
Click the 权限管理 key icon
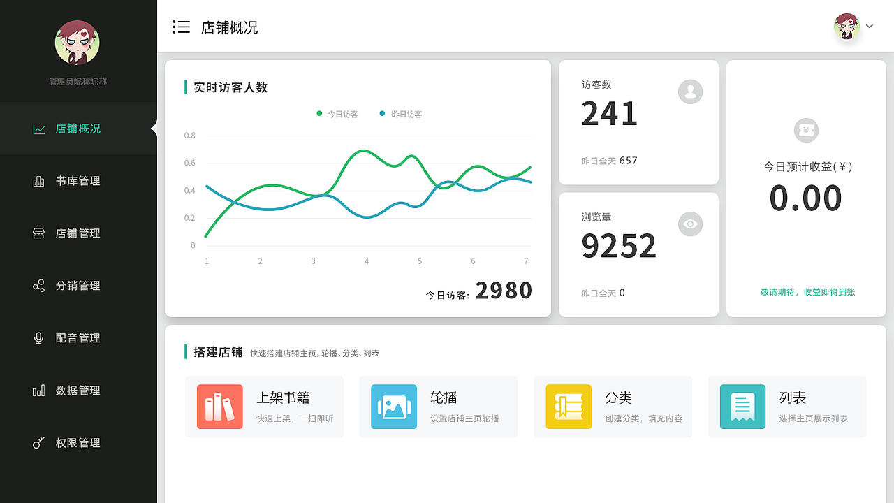pyautogui.click(x=38, y=443)
